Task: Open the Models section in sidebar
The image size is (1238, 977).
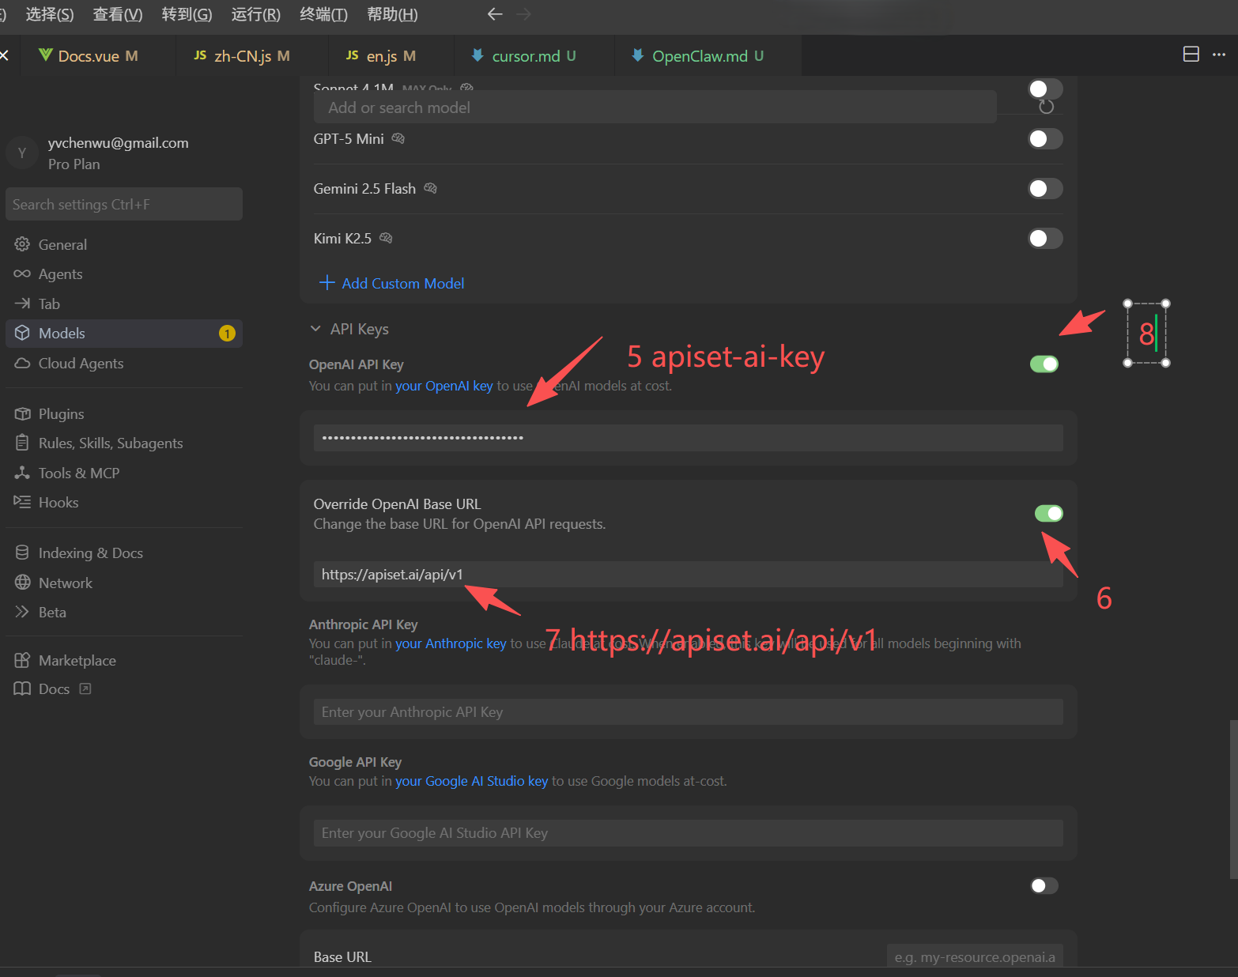Action: 62,333
